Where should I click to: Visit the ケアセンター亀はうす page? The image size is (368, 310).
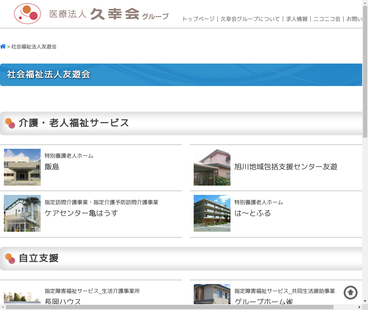81,213
